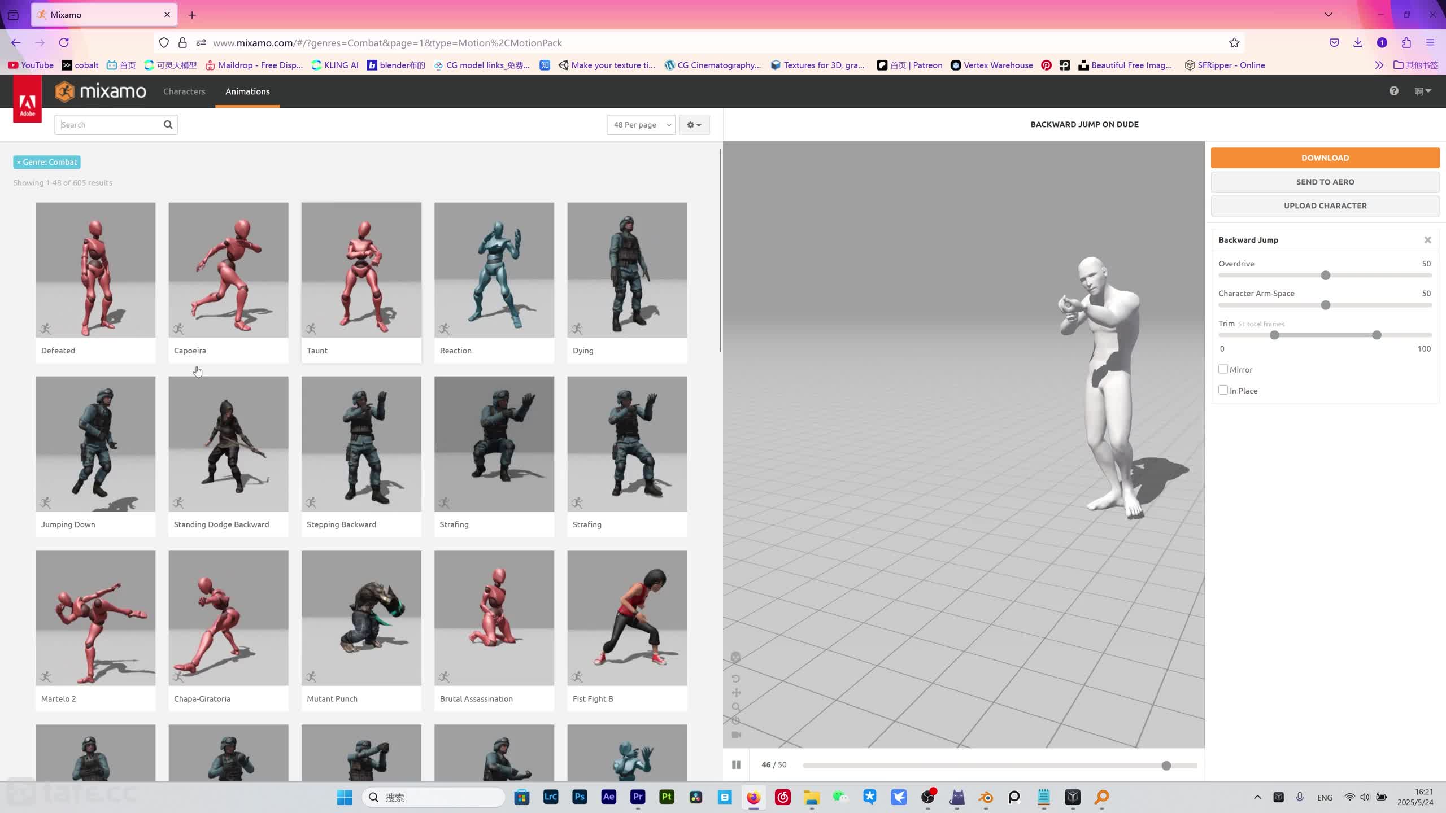Click Windows Start button

coord(345,797)
